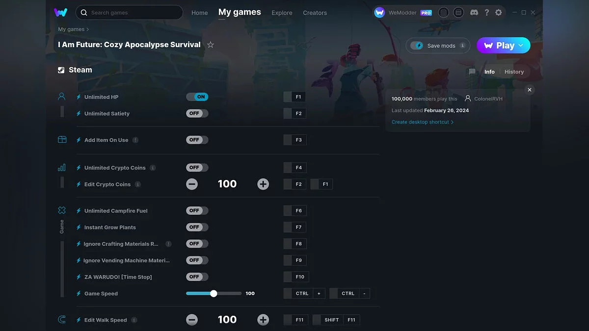Image resolution: width=589 pixels, height=331 pixels.
Task: Click the Search games input field
Action: pyautogui.click(x=133, y=12)
